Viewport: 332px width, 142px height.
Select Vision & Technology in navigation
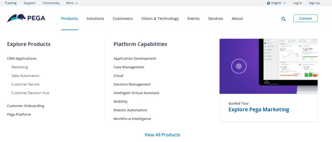click(160, 18)
